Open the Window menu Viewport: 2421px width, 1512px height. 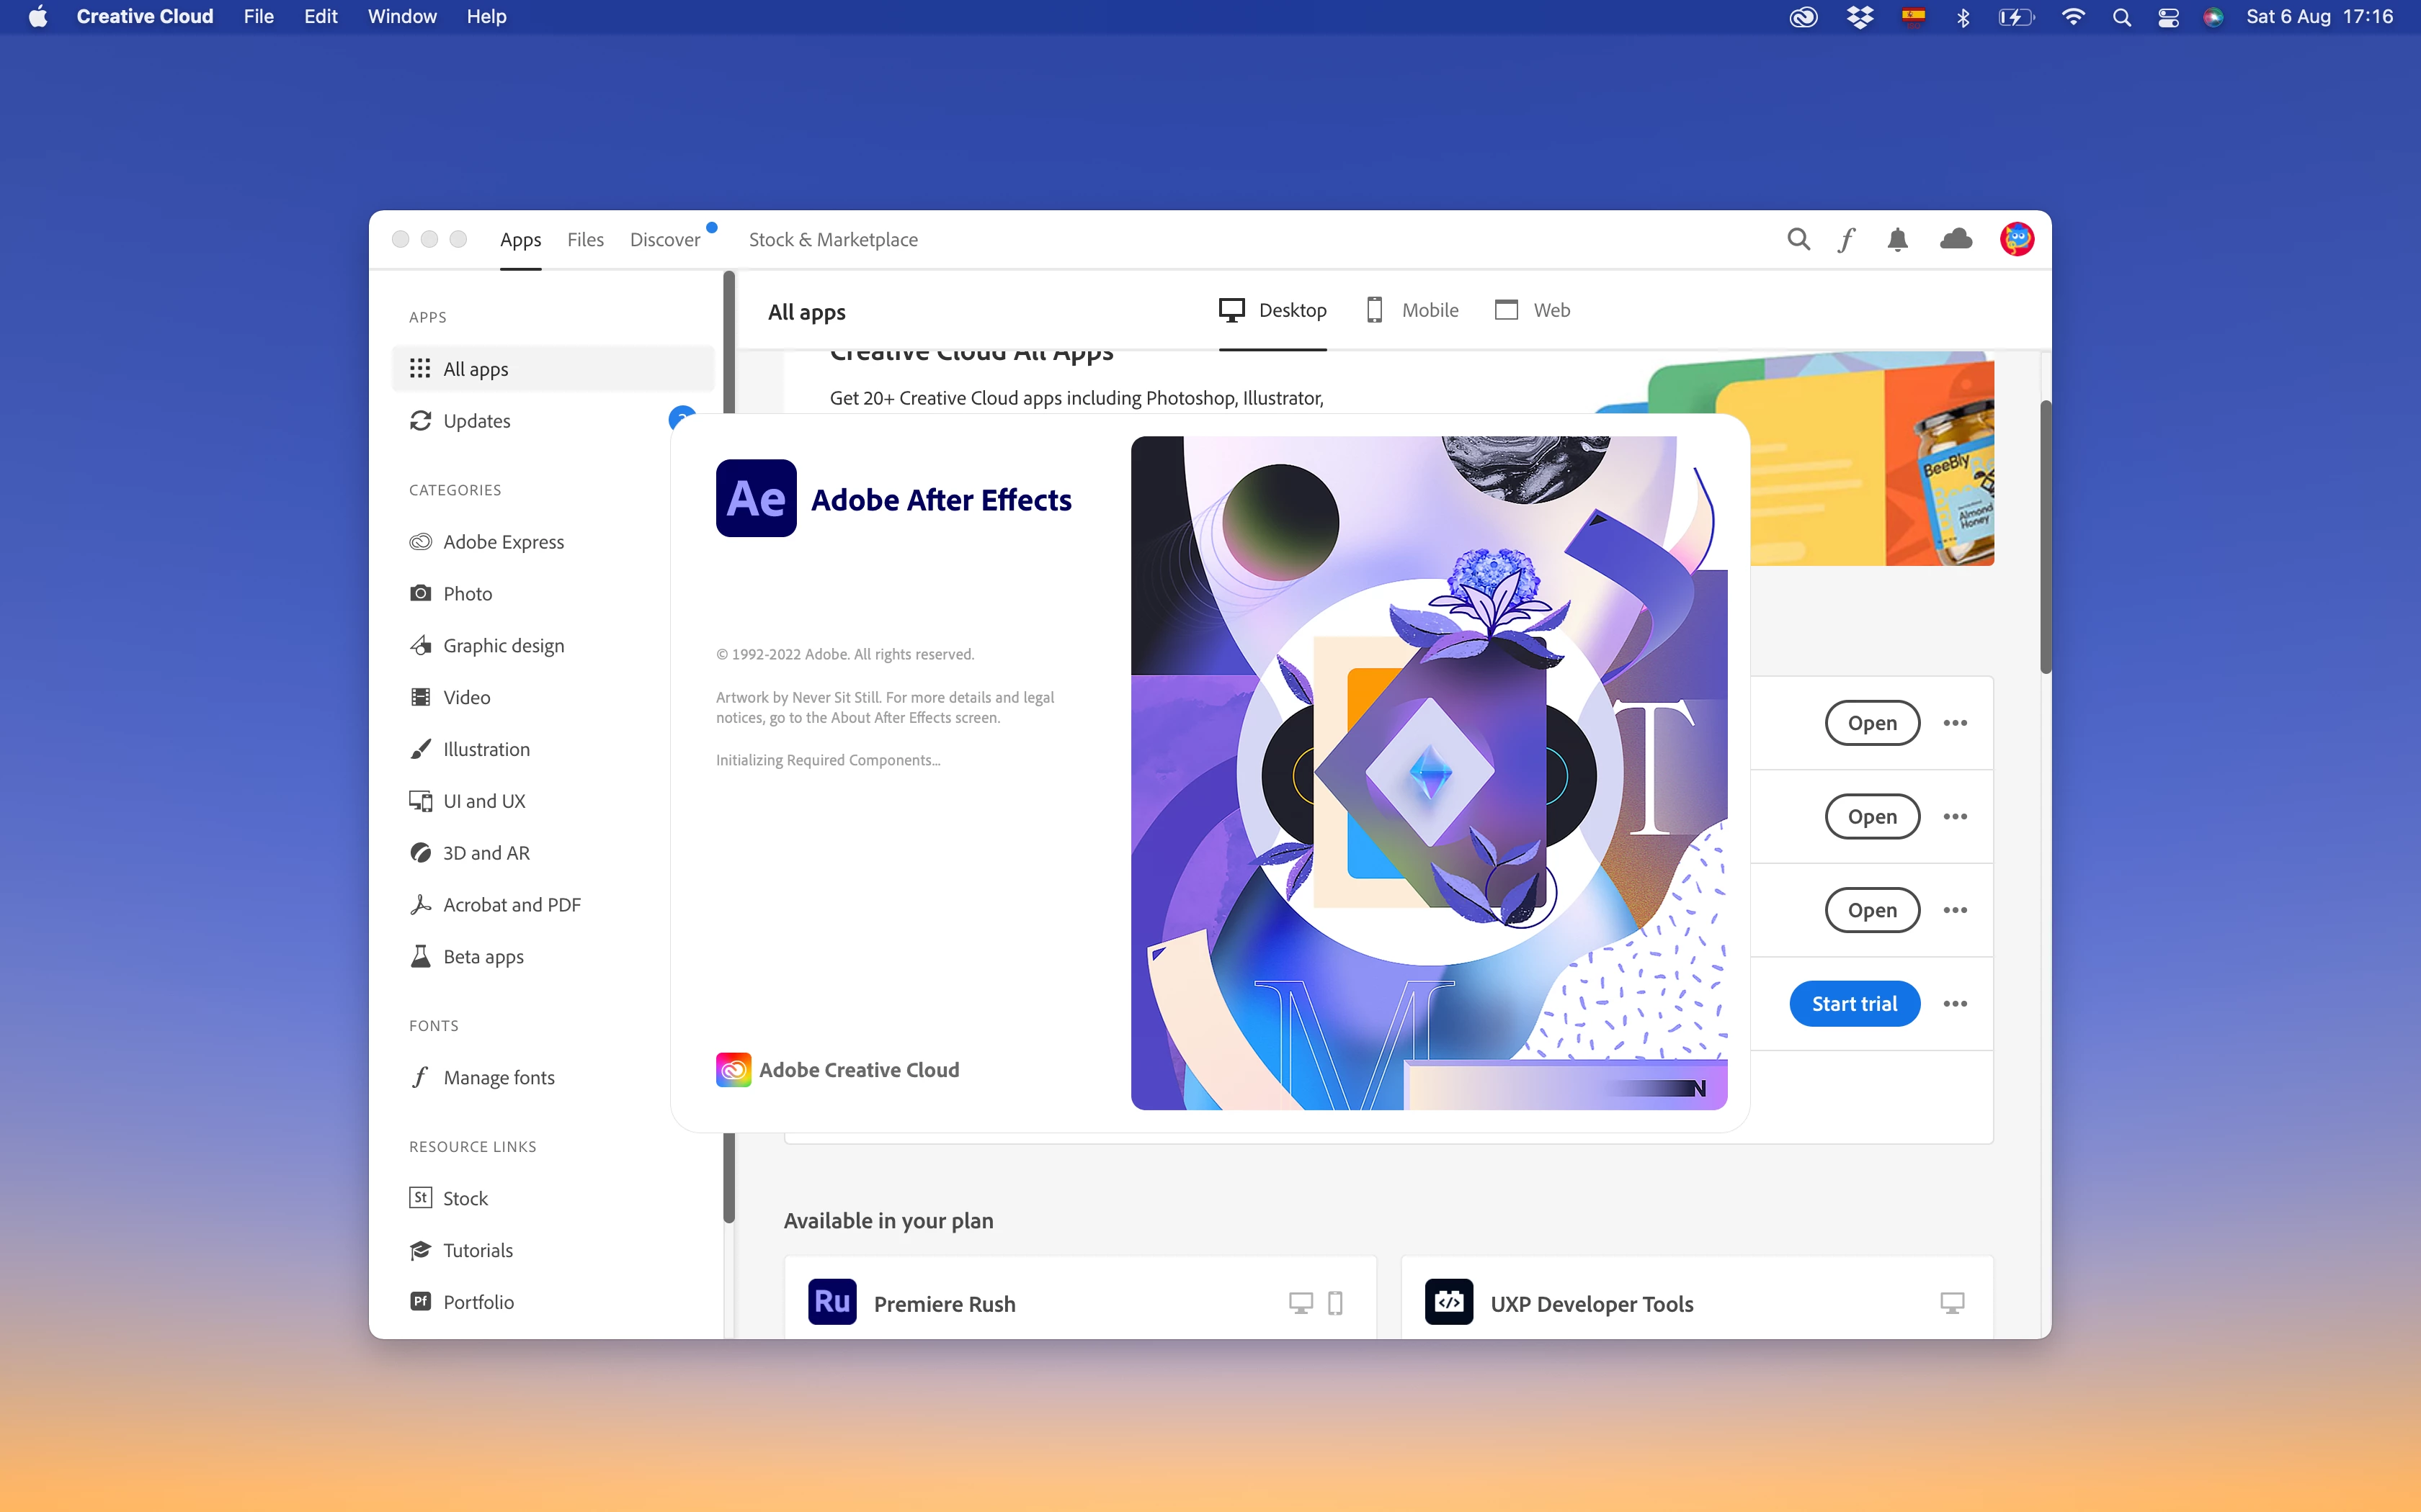[x=401, y=17]
